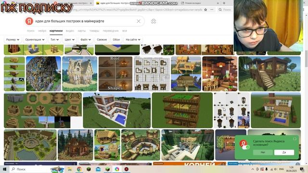The height and width of the screenshot is (173, 308).
Task: Open the товары tab
Action: (x=94, y=31)
